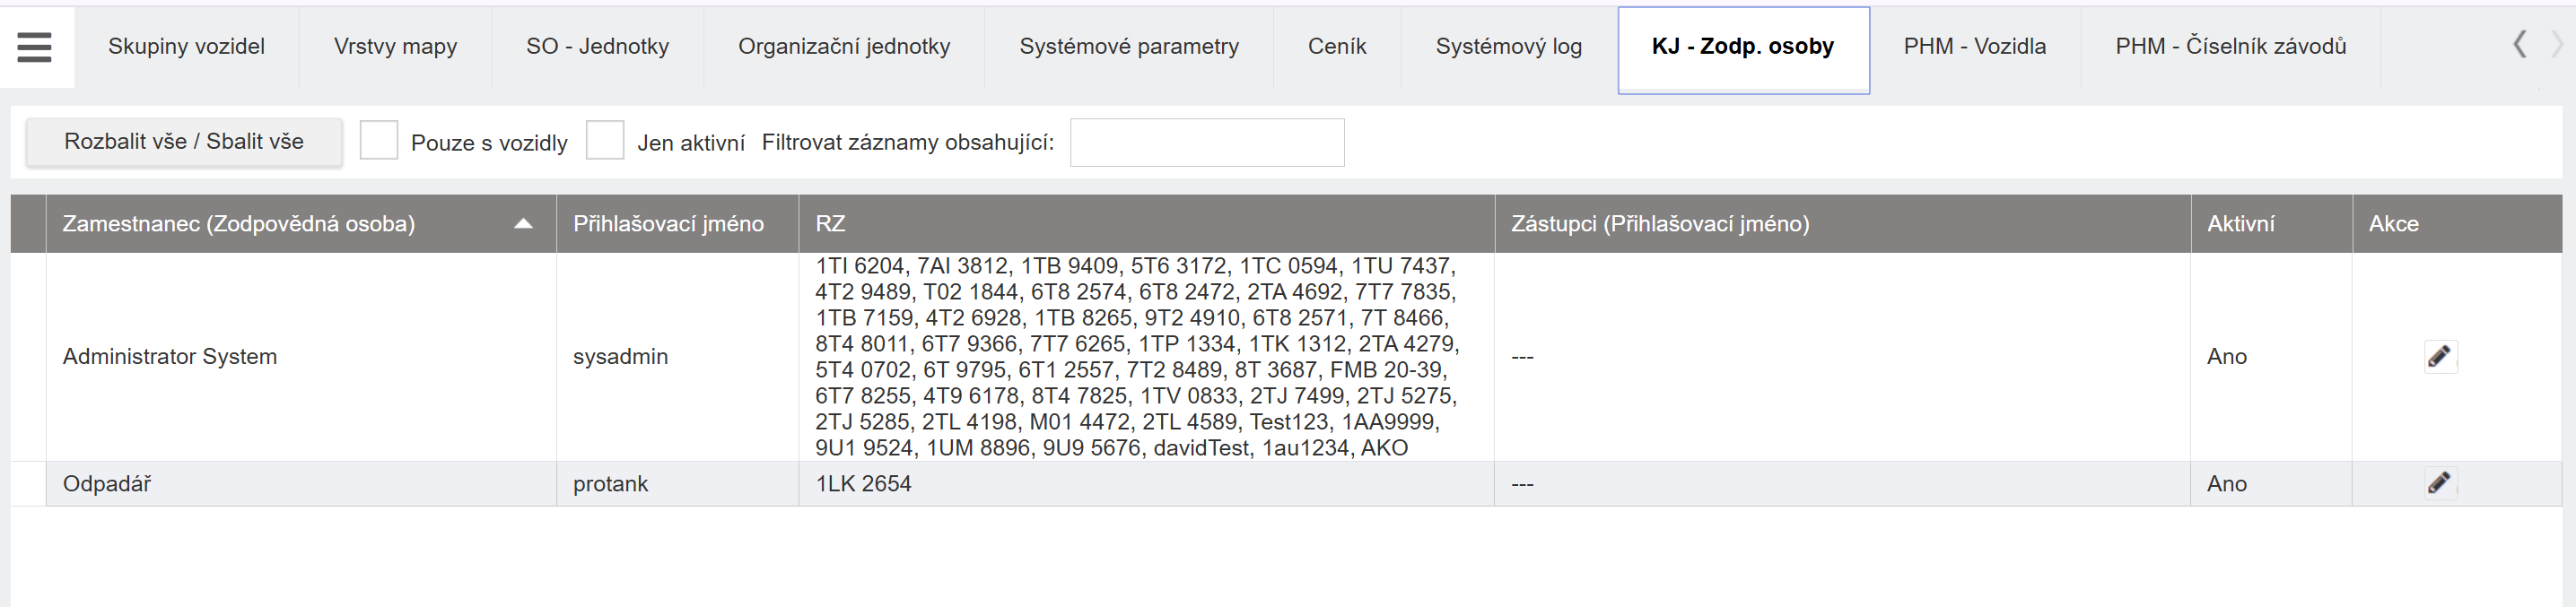Enable the Pouze s vozidly checkbox
This screenshot has width=2576, height=607.
(x=379, y=141)
